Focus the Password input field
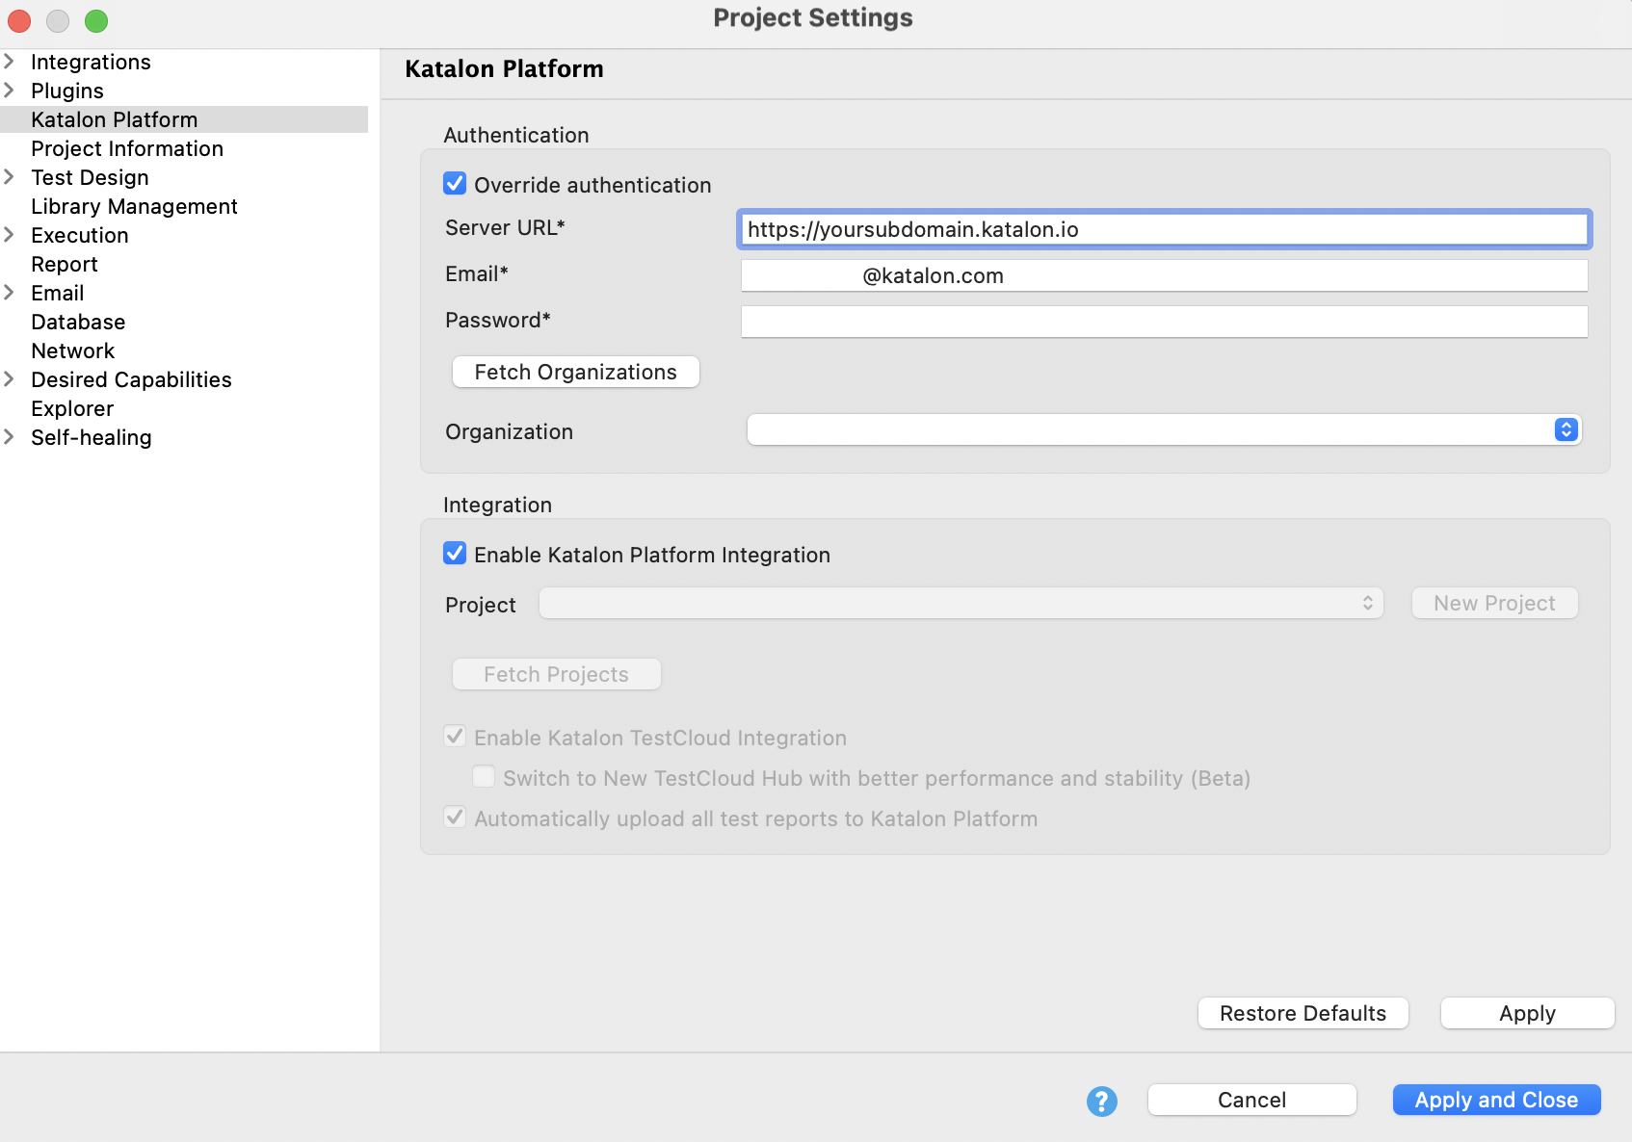This screenshot has width=1632, height=1142. tap(1163, 321)
